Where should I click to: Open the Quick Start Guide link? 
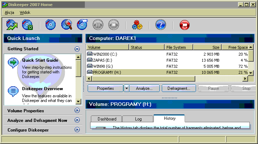pos(40,60)
